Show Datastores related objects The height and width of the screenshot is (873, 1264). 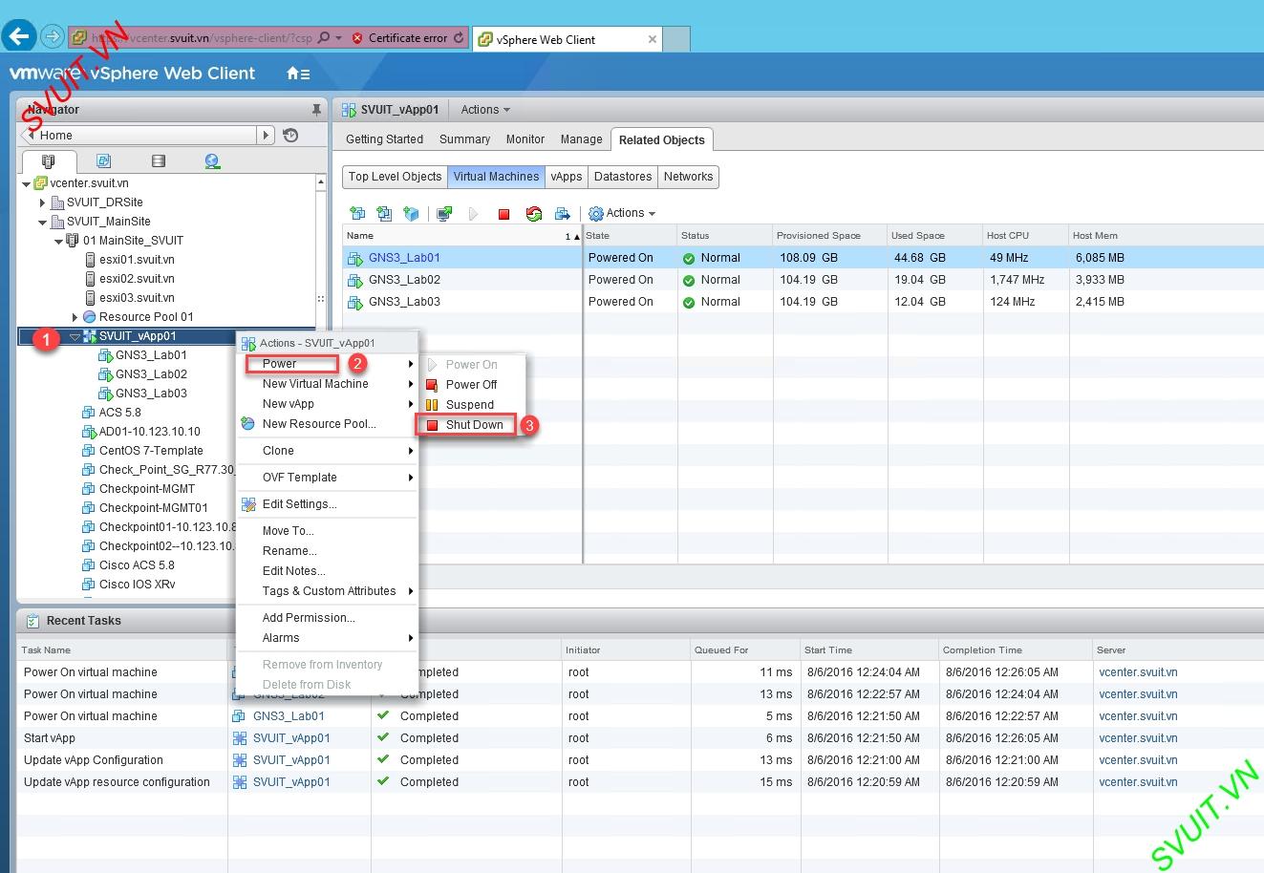coord(623,177)
